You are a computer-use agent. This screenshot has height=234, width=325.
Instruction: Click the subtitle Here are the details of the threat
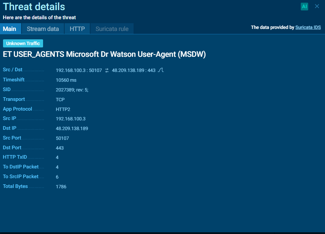pos(39,17)
